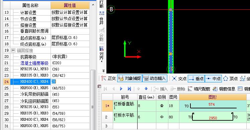Viewport: 250px width, 130px height.
Task: Click shape diagram with length 574
Action: click(213, 106)
